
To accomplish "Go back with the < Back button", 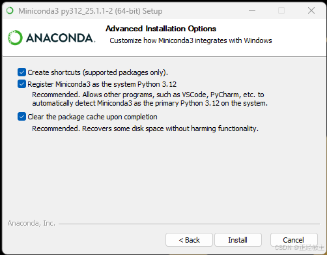I will (x=189, y=240).
